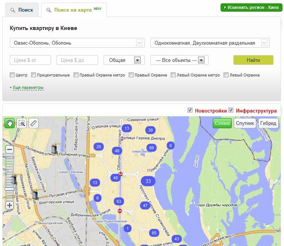Viewport: 284px width, 246px height.
Task: Activate the magnifier zoom-to-area tool
Action: point(22,123)
